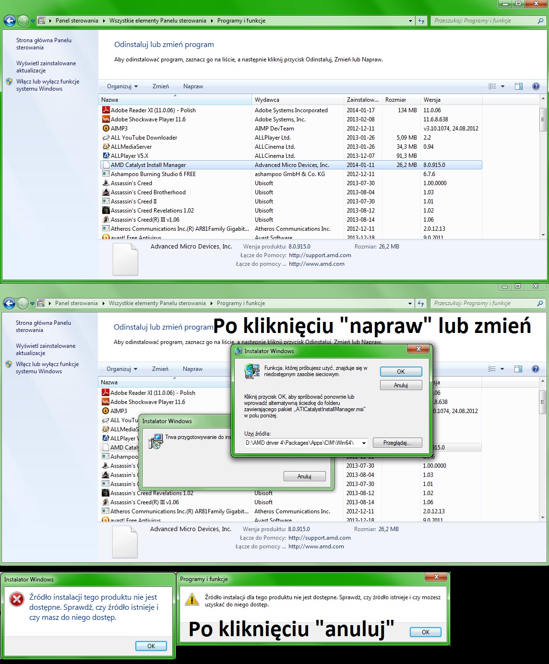This screenshot has height=664, width=549.
Task: Click the Adobe Shockwave Player icon in the upper window
Action: click(x=106, y=119)
